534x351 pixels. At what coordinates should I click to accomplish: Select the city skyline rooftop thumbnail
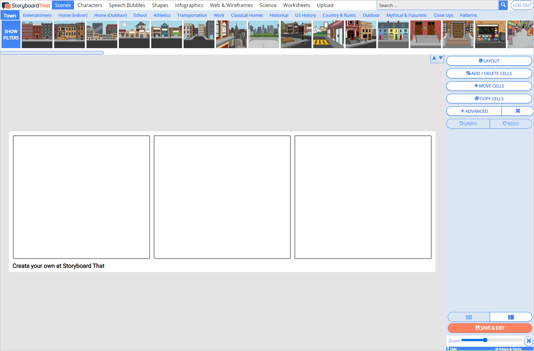231,34
